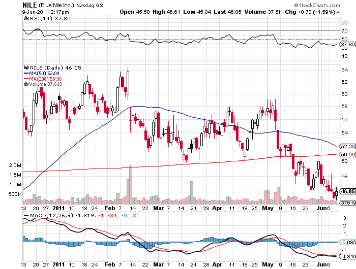Click the 46.05 last price tag
The height and width of the screenshot is (269, 356).
[347, 191]
